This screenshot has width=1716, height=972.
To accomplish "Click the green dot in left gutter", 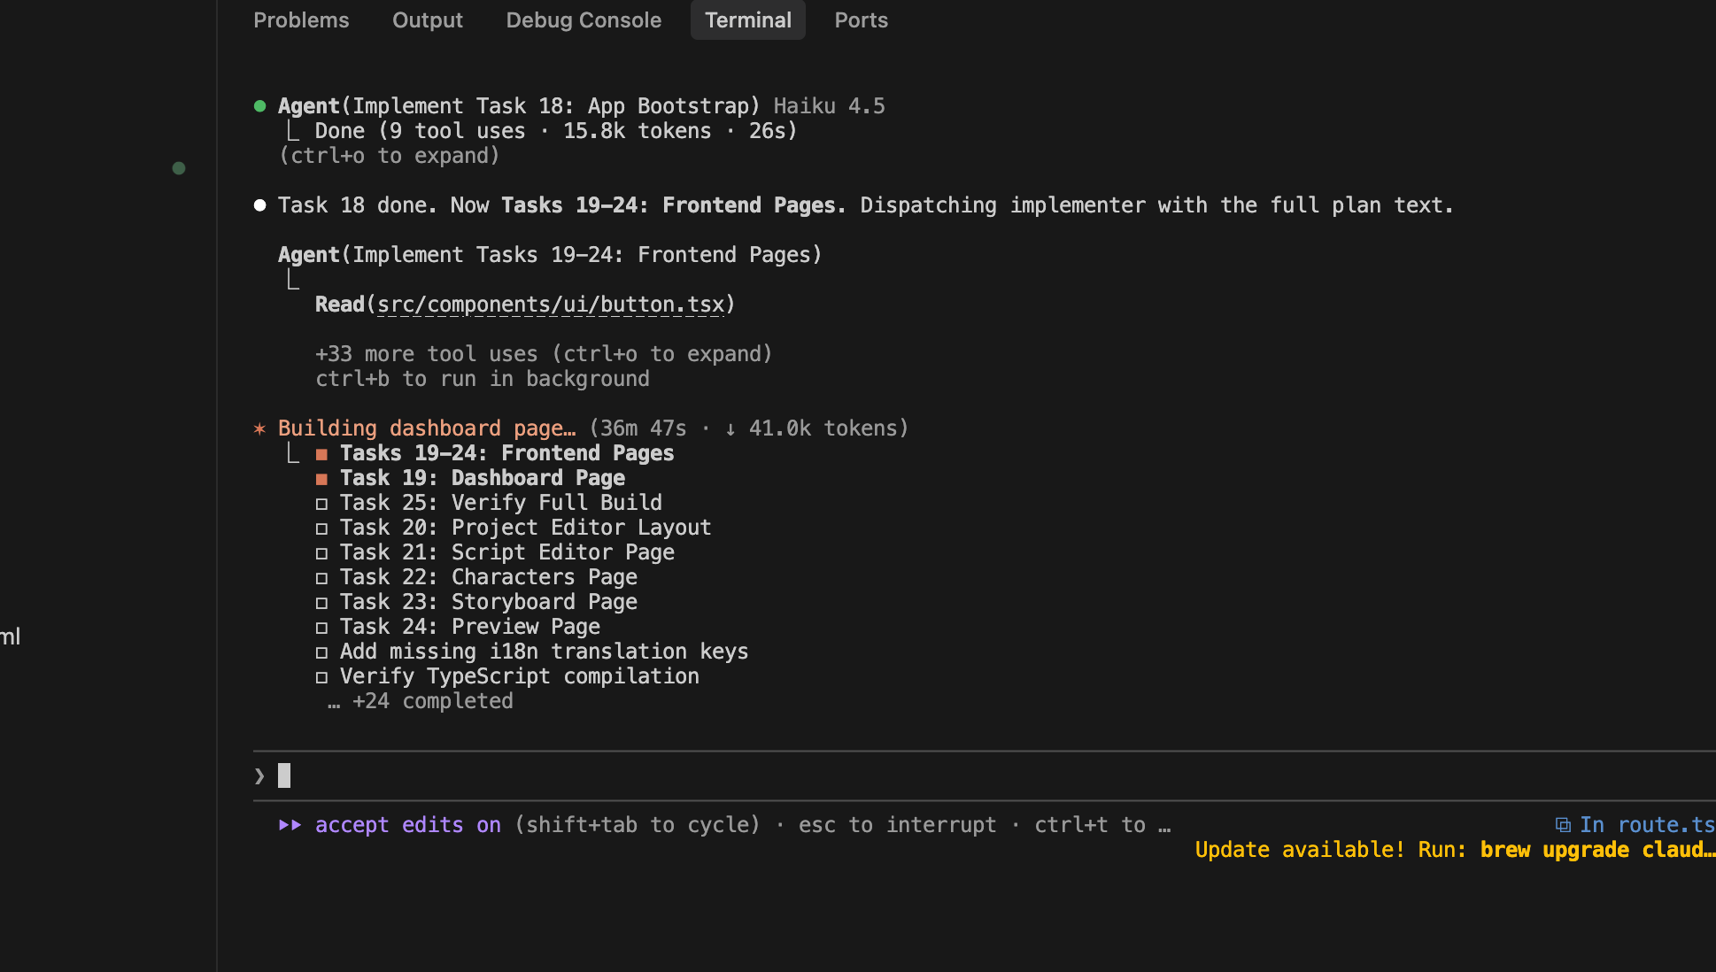I will [179, 168].
